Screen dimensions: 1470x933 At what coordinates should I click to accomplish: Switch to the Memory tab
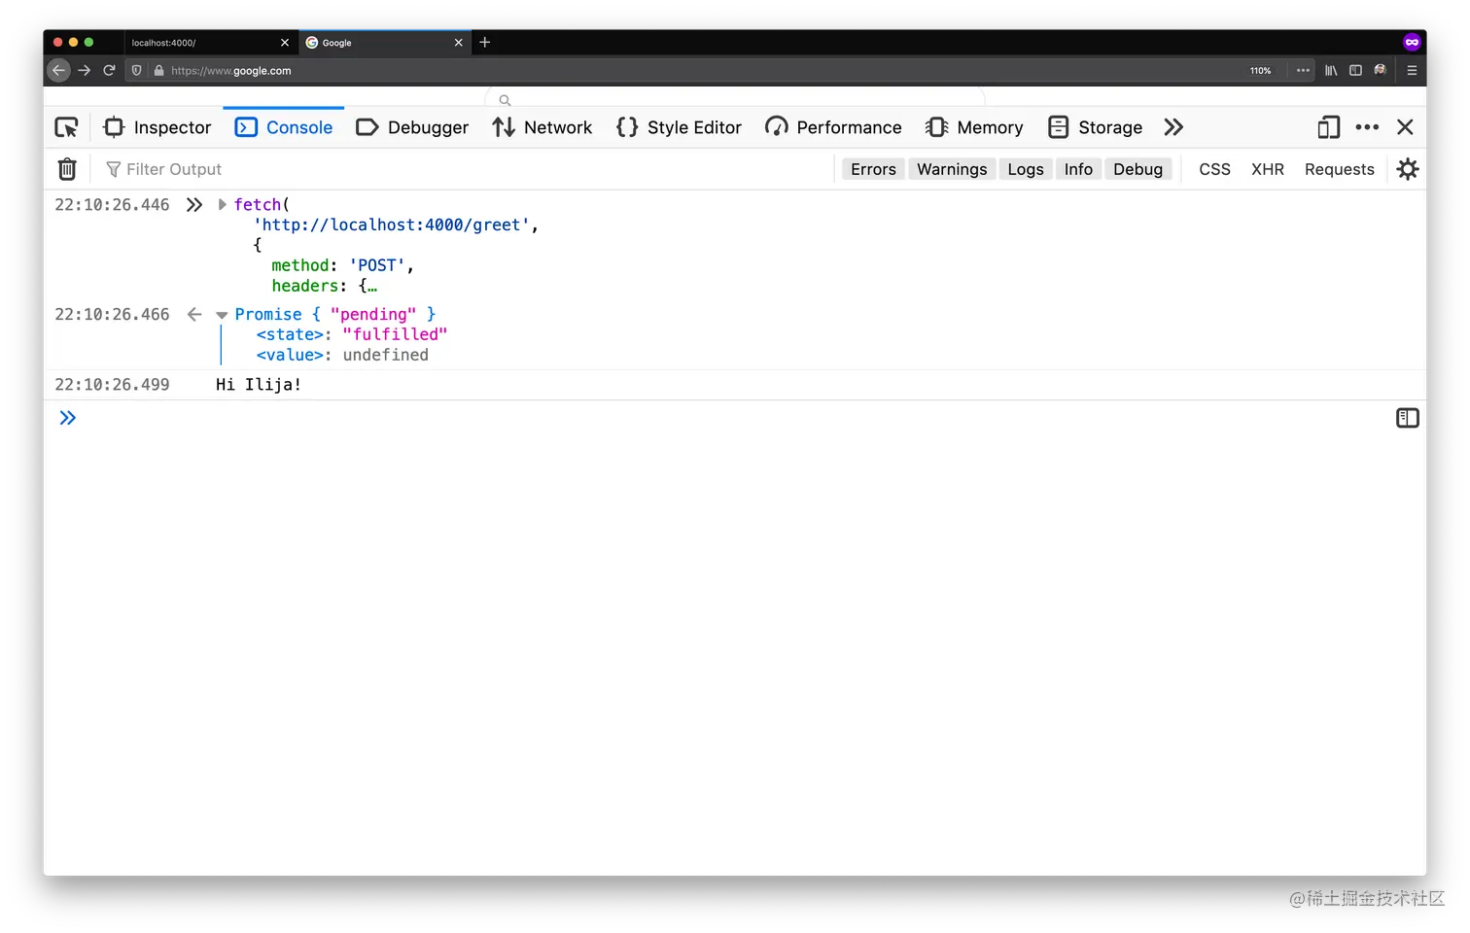[974, 127]
